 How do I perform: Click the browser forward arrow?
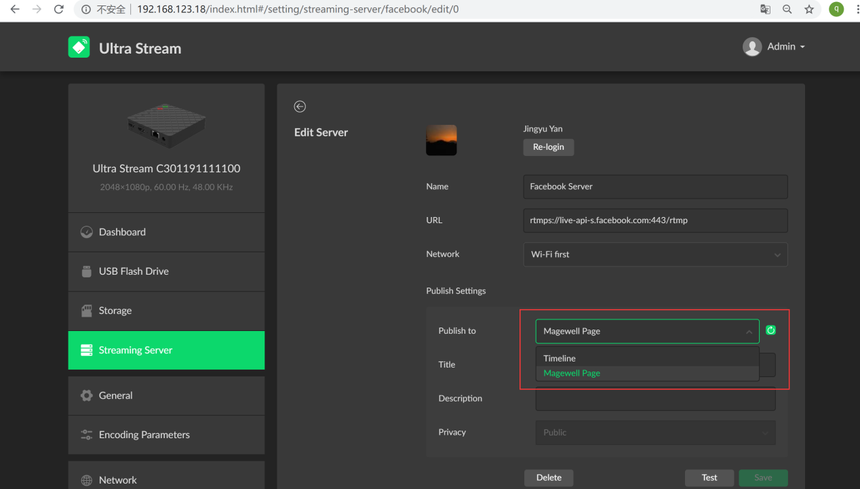point(37,9)
